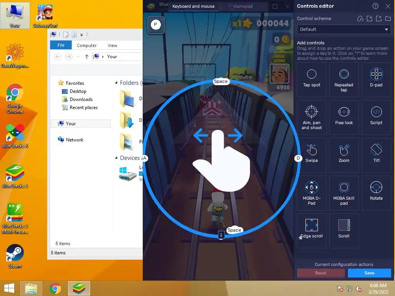Collapse the Devices group in Explorer
Image resolution: width=395 pixels, height=296 pixels.
tap(116, 158)
